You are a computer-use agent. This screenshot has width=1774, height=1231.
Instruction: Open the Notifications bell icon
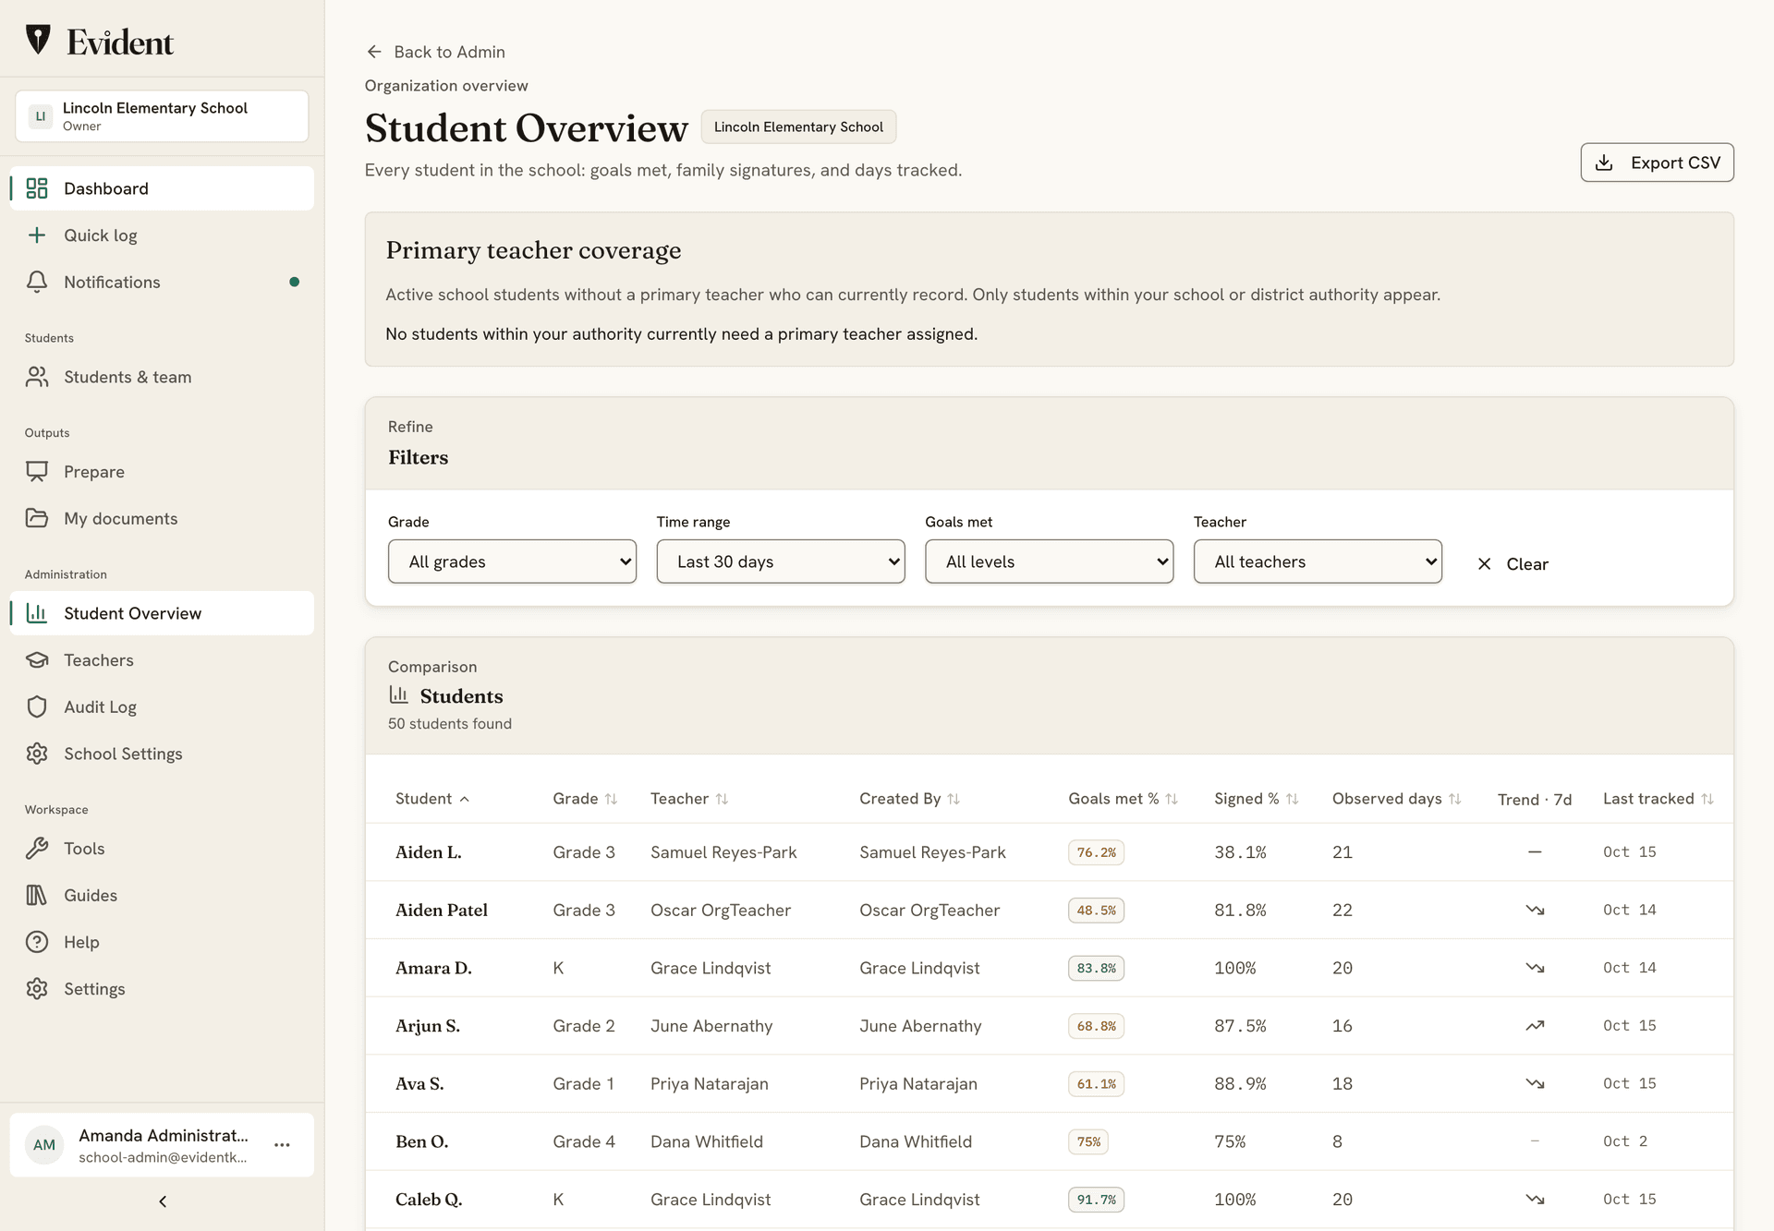(x=37, y=282)
